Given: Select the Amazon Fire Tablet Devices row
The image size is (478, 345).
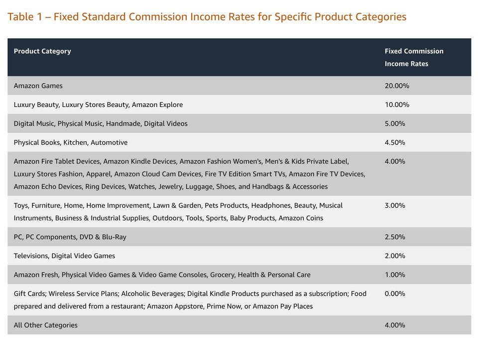Looking at the screenshot, I should point(239,173).
